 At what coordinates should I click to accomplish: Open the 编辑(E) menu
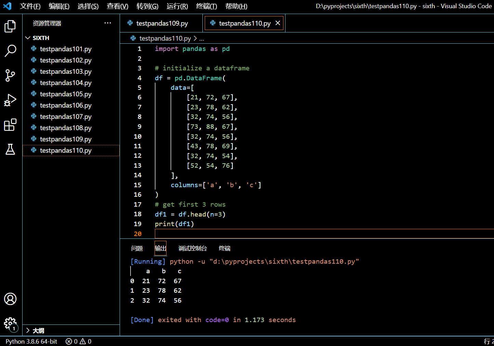pyautogui.click(x=59, y=6)
